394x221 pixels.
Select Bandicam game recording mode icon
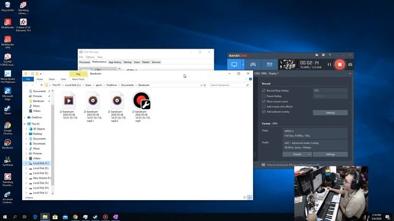tap(253, 64)
